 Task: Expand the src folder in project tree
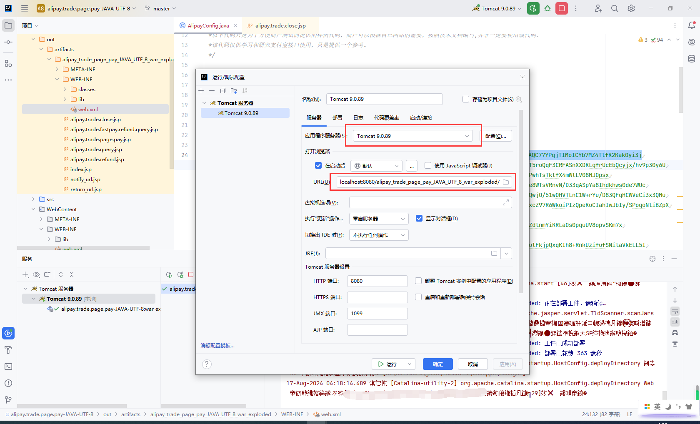34,199
